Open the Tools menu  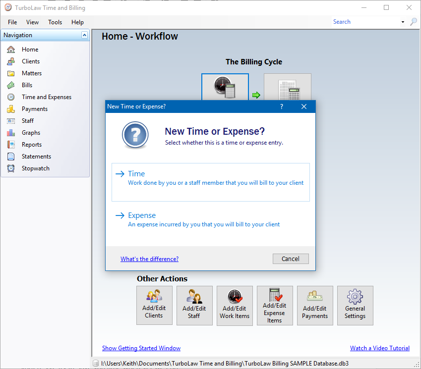[x=55, y=22]
